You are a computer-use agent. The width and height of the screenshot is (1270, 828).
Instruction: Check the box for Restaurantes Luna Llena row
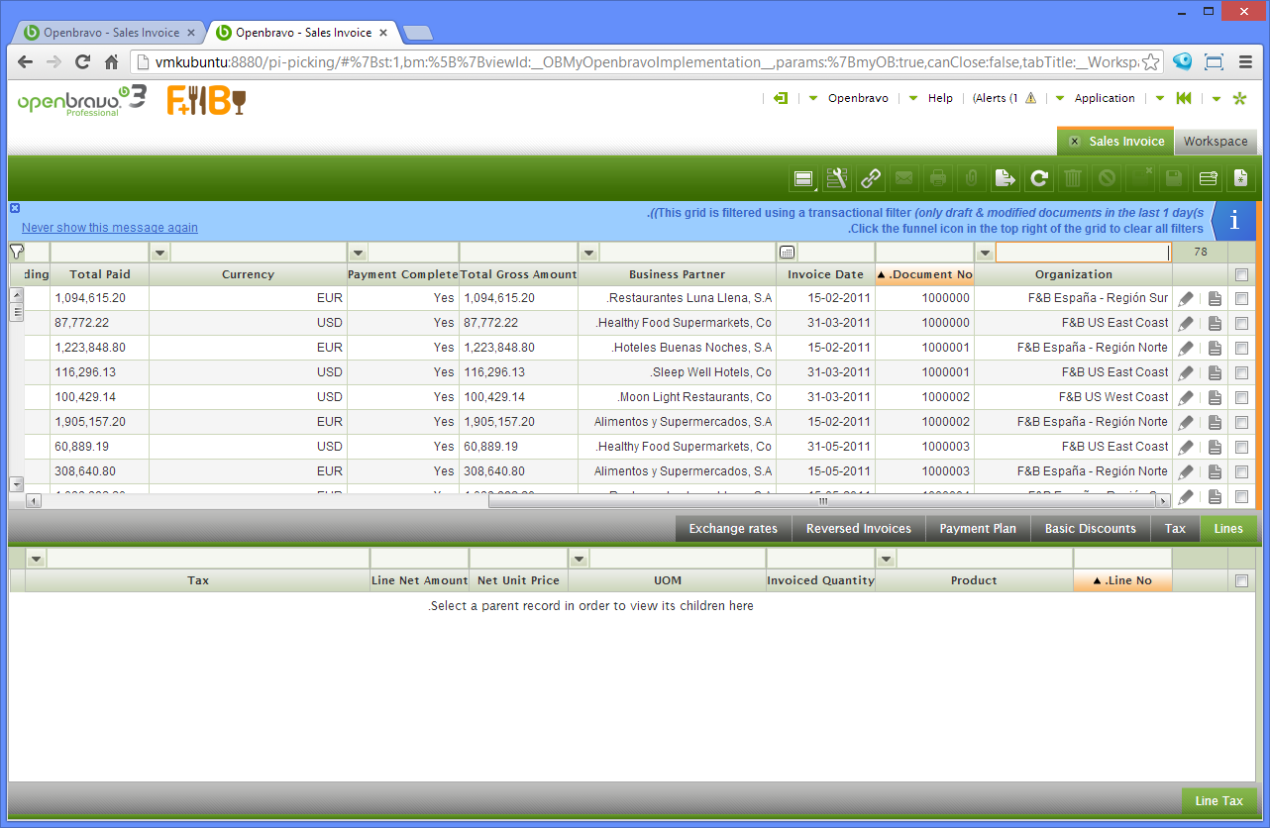[x=1241, y=298]
